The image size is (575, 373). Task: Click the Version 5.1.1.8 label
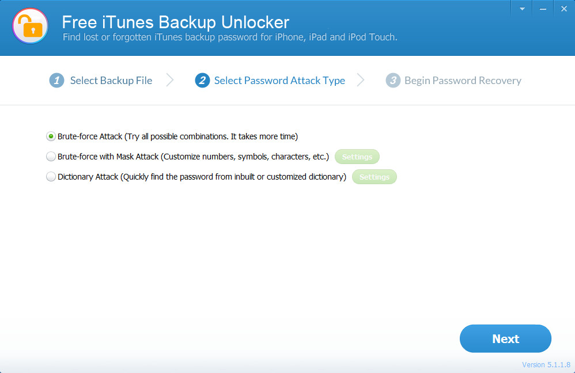[546, 364]
